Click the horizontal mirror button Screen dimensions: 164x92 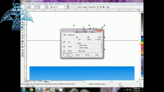(68, 6)
